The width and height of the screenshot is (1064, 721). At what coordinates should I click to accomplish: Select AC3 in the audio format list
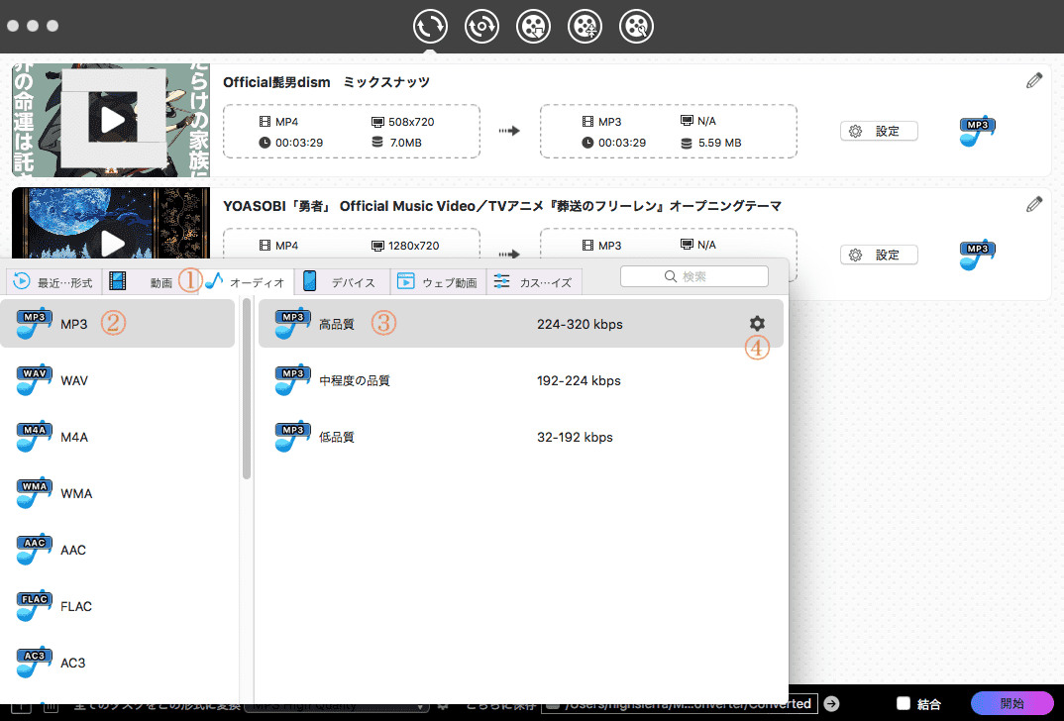coord(117,662)
